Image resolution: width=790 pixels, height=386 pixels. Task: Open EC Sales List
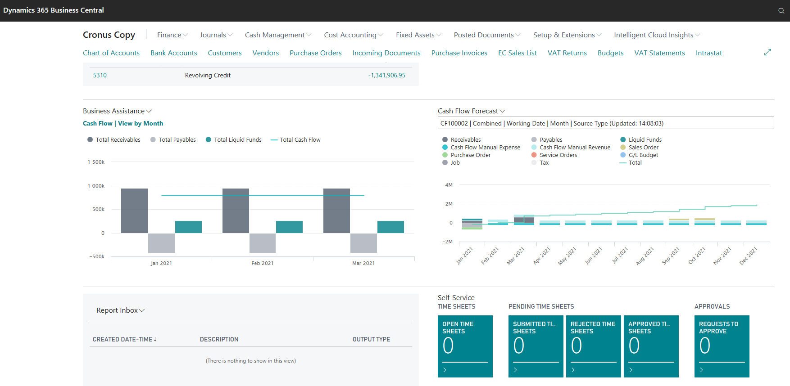[518, 53]
